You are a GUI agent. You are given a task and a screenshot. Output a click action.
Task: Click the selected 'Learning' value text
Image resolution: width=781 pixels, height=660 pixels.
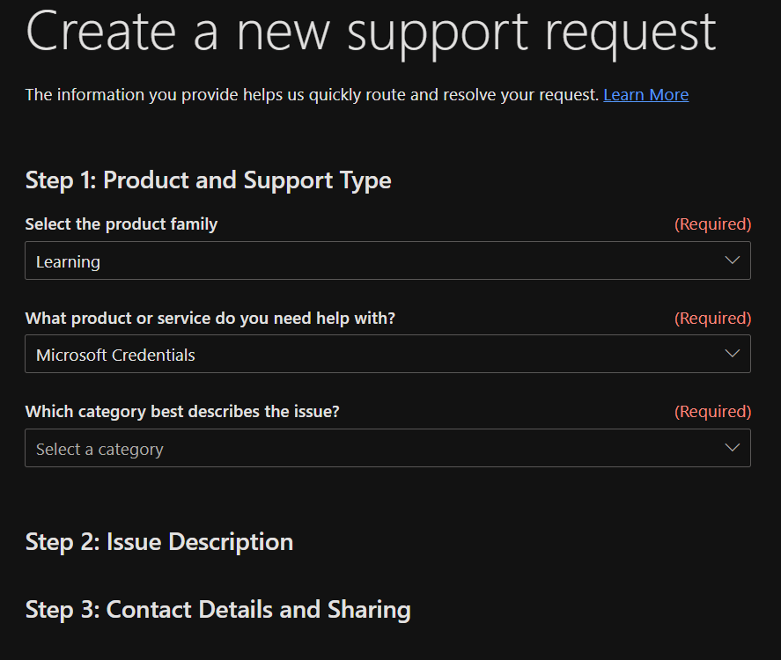click(68, 261)
